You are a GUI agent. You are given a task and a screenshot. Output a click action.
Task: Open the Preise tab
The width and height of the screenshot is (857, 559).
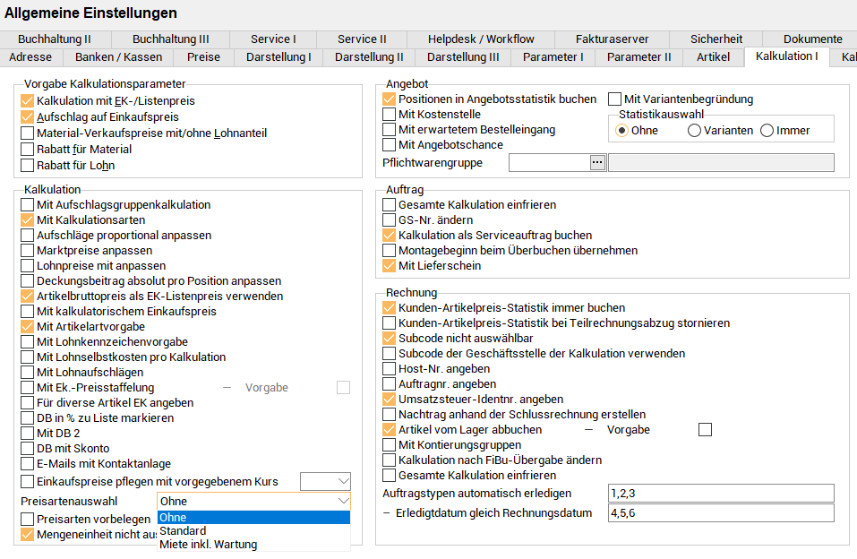click(203, 56)
